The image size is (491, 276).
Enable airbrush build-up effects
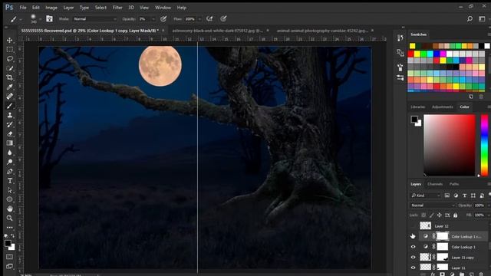point(209,18)
